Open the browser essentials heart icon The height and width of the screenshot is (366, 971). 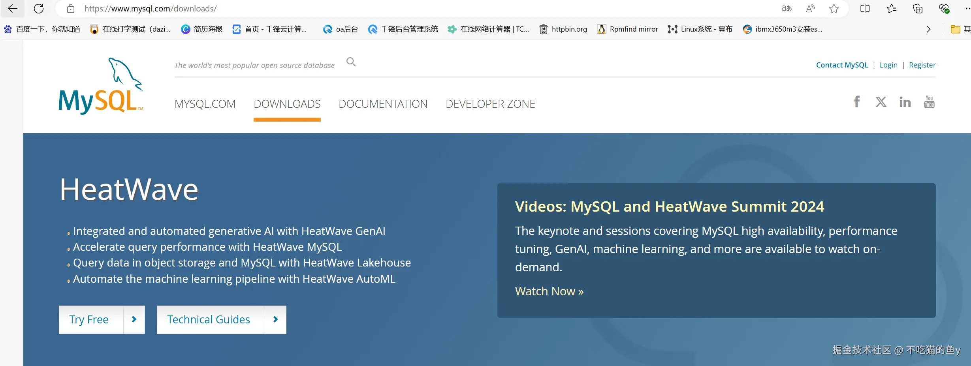pyautogui.click(x=944, y=9)
